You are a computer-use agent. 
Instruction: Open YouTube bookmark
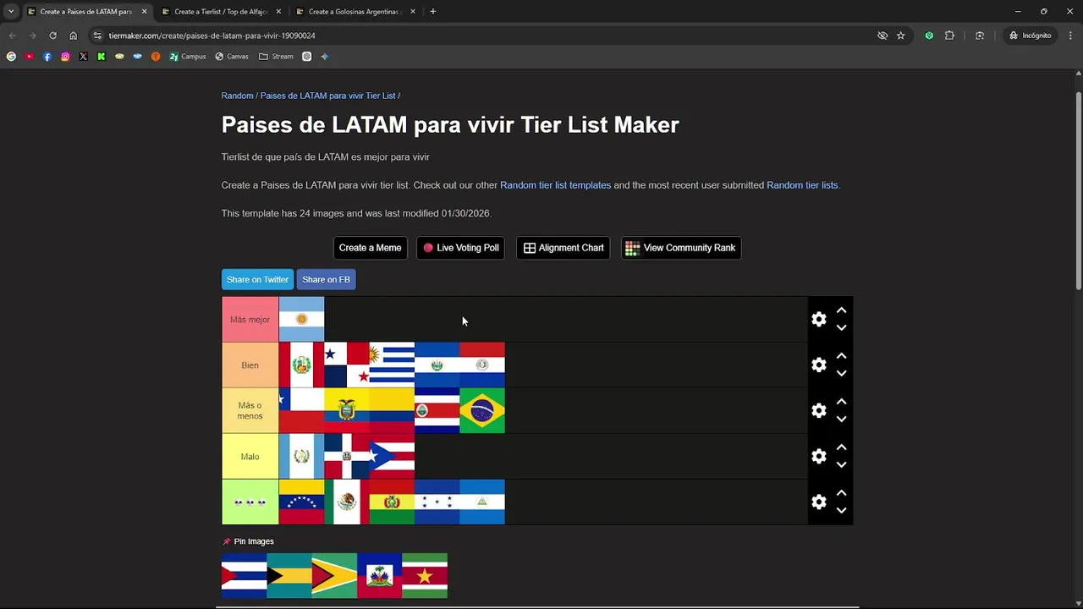(x=30, y=57)
